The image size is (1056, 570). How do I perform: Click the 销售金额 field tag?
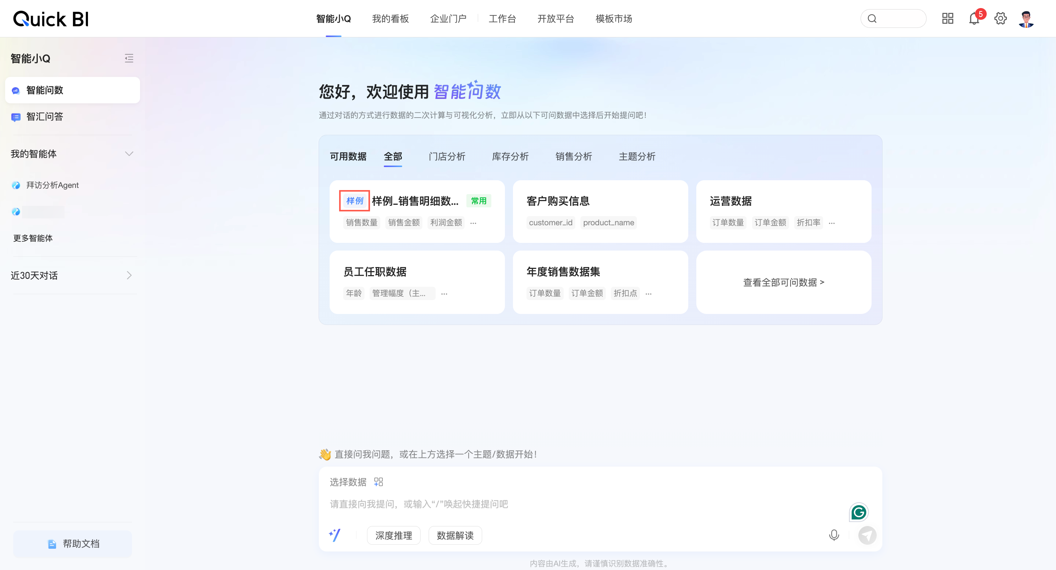click(x=404, y=223)
